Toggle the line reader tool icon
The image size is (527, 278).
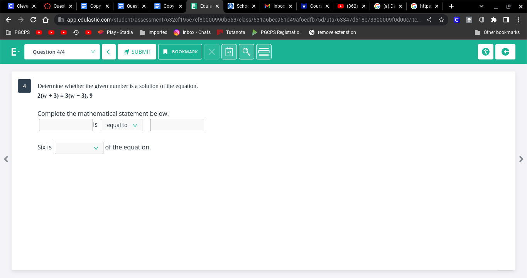tap(264, 52)
